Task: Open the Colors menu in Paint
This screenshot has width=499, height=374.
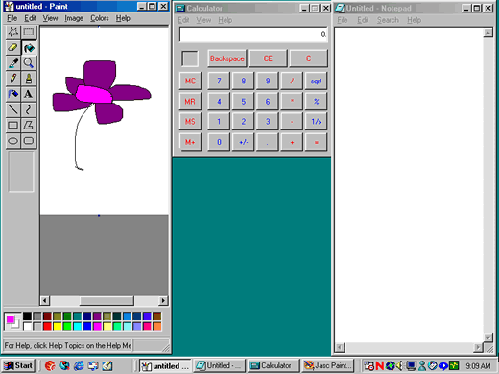Action: pos(100,18)
